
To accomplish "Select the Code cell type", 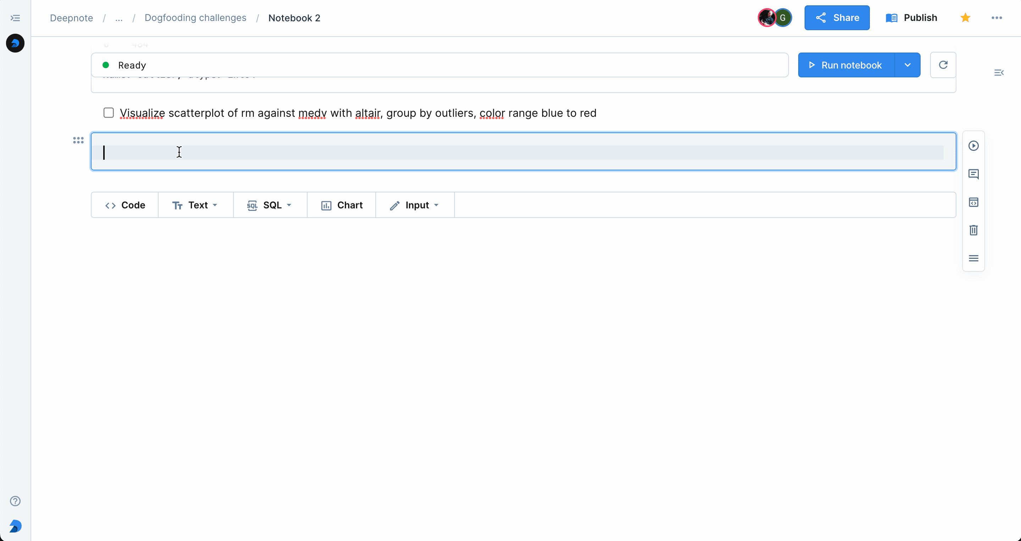I will (125, 205).
